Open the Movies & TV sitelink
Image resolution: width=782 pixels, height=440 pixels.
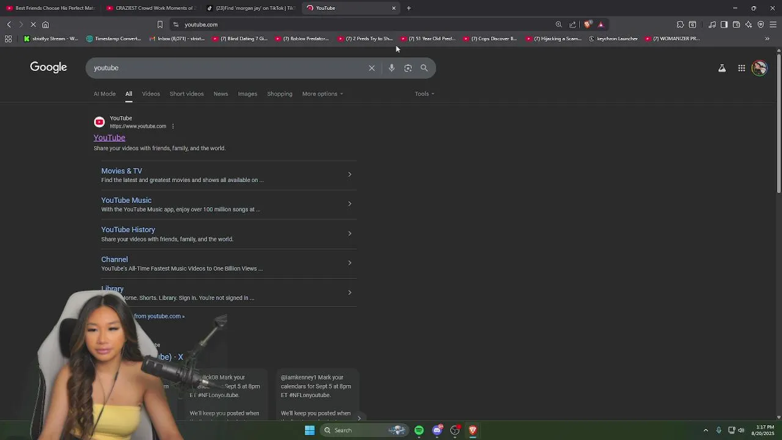(122, 171)
